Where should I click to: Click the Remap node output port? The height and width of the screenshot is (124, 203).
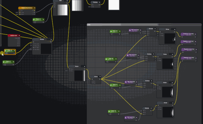point(51,42)
